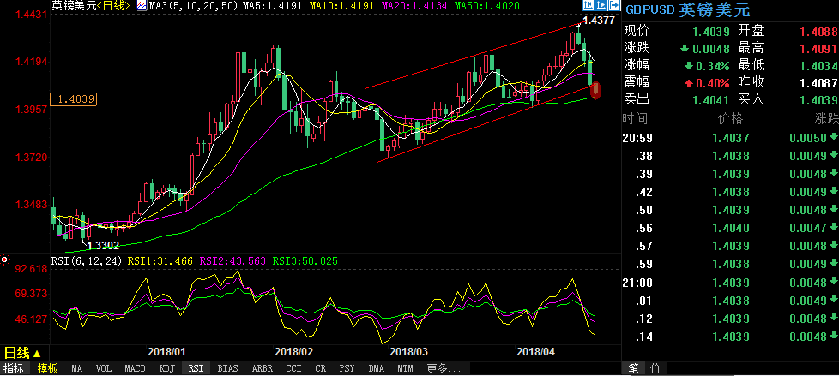This screenshot has height=376, width=839.
Task: Switch to the 价 tab in tick panel
Action: [656, 368]
